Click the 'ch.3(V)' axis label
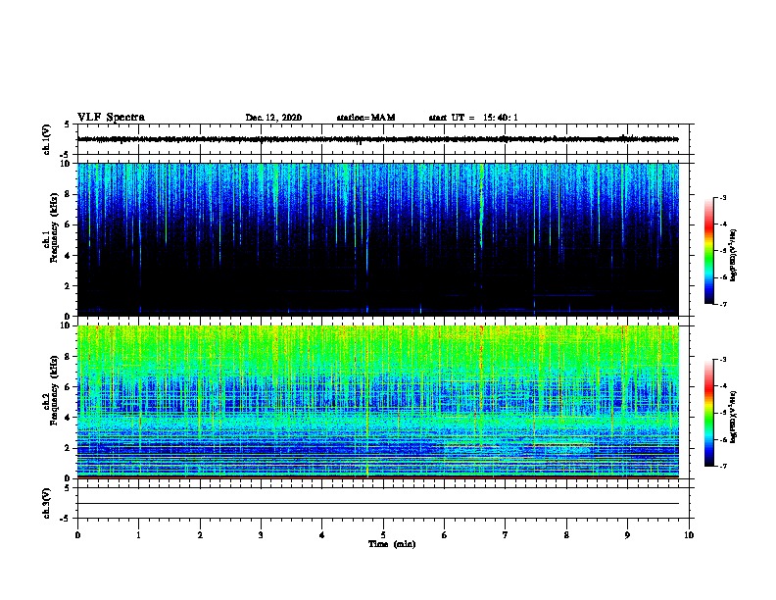 (x=47, y=503)
